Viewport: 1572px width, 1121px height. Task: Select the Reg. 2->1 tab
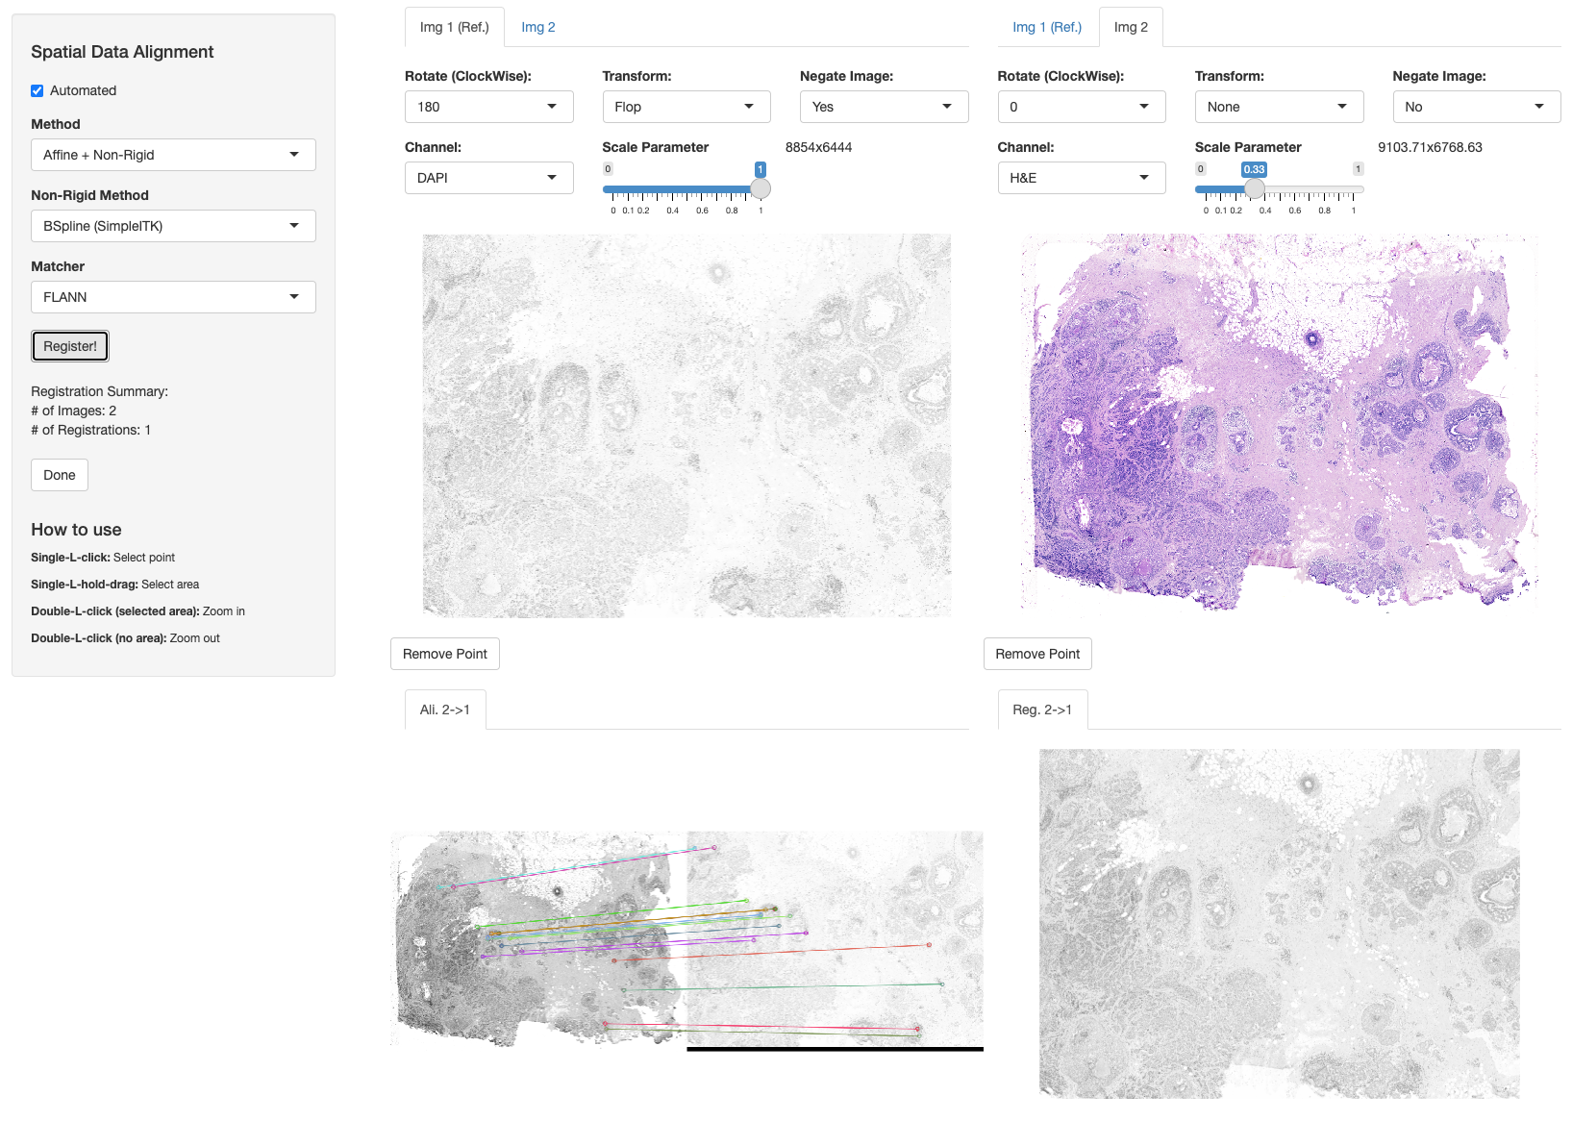click(x=1042, y=710)
